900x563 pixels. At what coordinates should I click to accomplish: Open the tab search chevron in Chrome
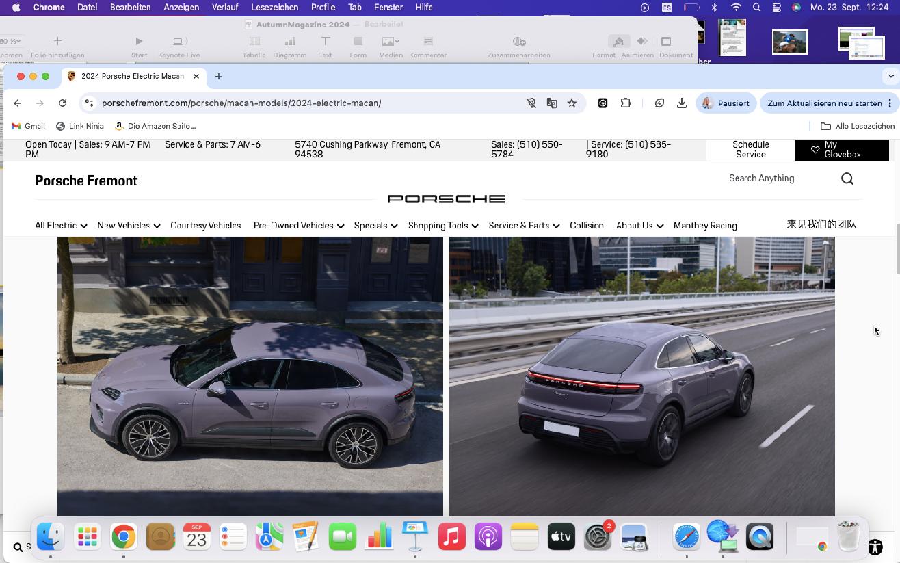(x=890, y=76)
